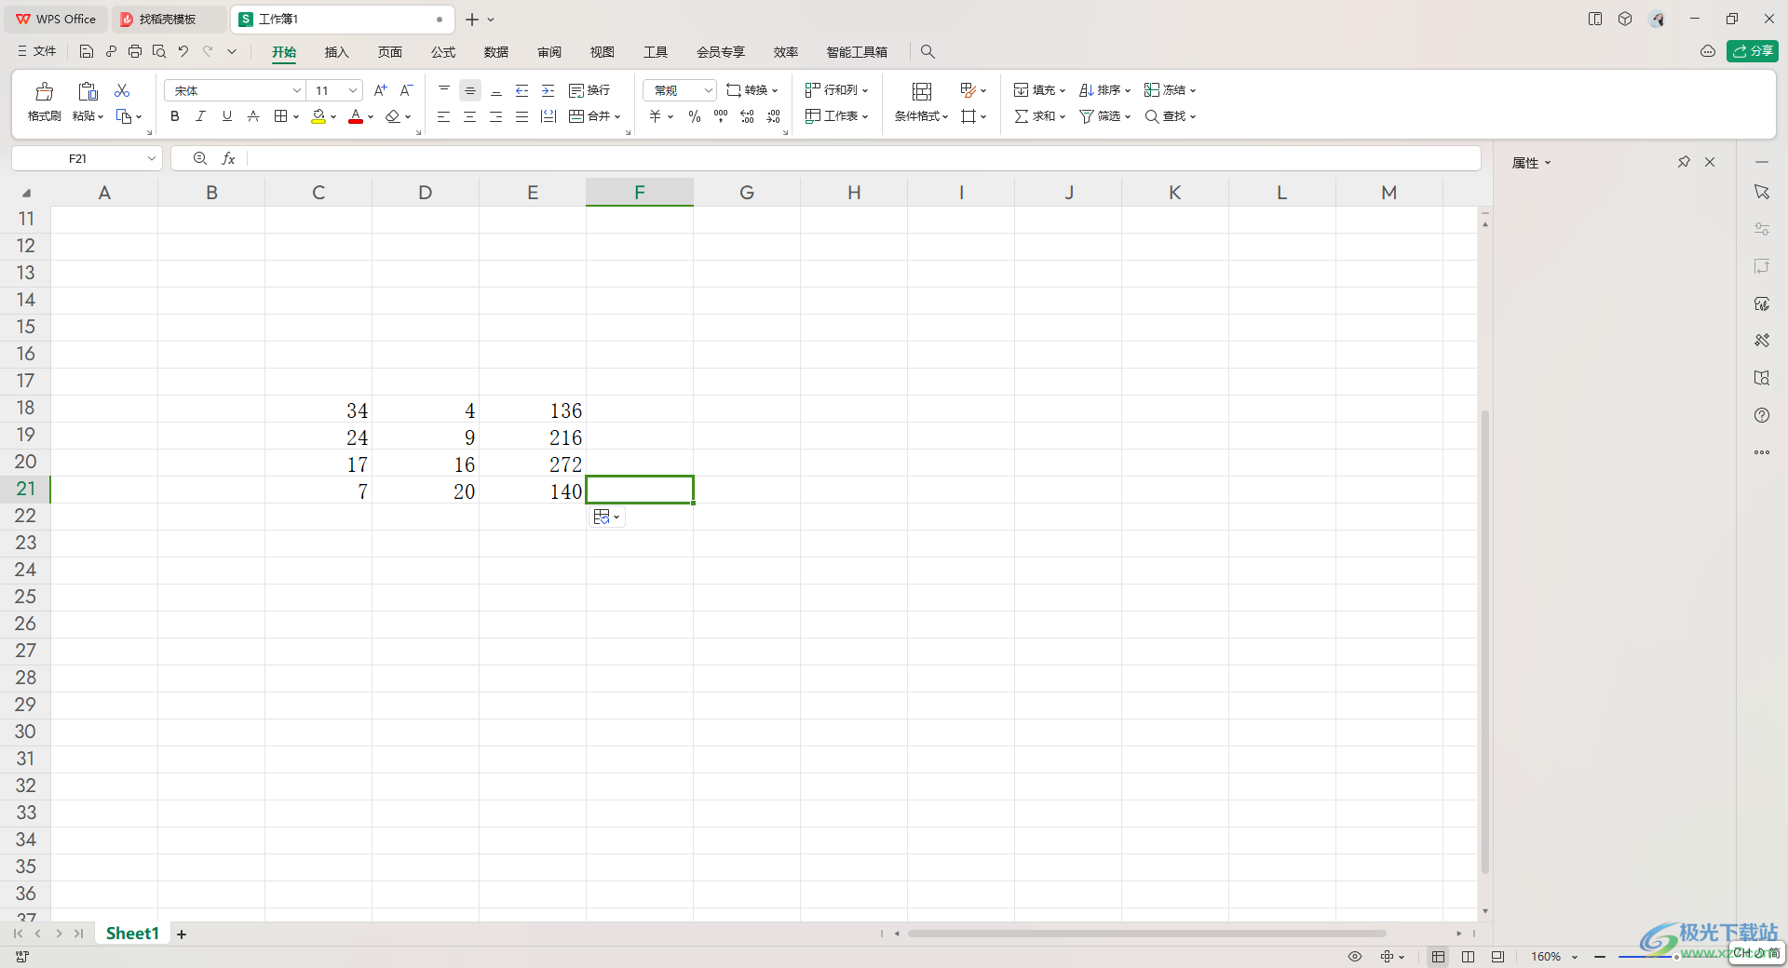Open the Formulas (公式) ribbon tab

tap(443, 52)
